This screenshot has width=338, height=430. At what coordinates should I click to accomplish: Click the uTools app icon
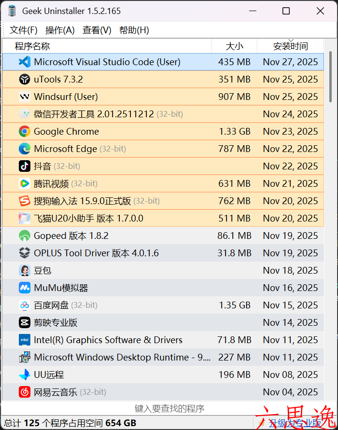click(x=25, y=79)
